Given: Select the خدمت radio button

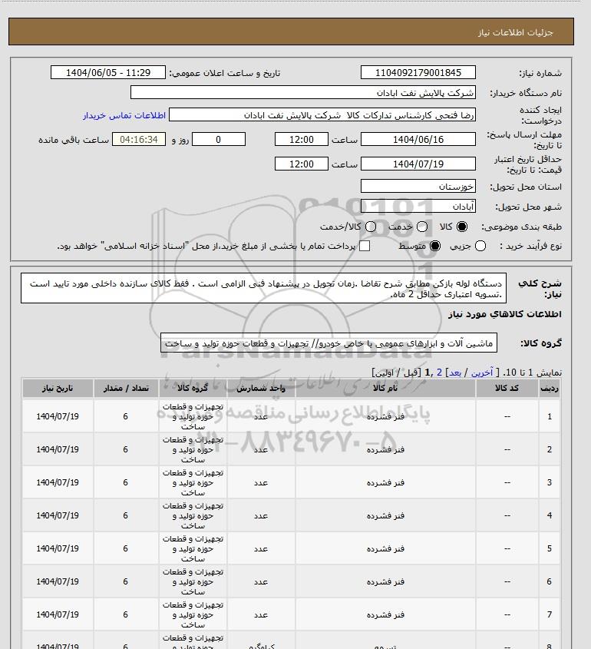Looking at the screenshot, I should (x=422, y=227).
